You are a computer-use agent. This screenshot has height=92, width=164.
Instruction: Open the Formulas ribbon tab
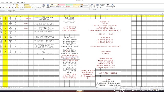(x=7, y=2)
